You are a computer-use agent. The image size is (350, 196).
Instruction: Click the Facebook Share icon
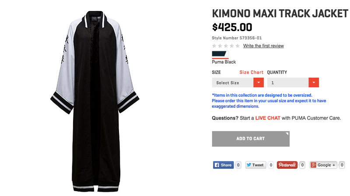(217, 165)
